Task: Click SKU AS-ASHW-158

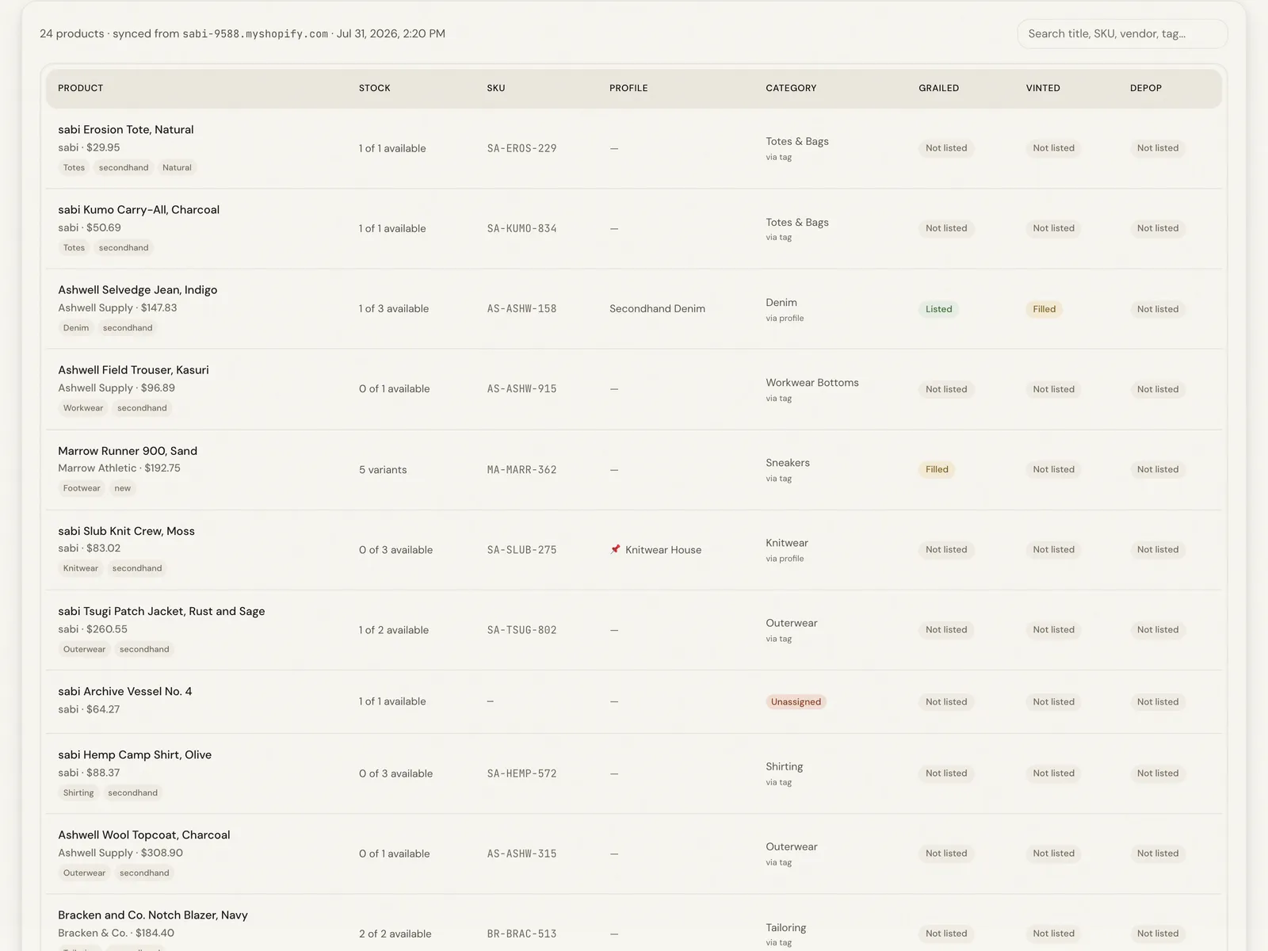Action: click(521, 308)
